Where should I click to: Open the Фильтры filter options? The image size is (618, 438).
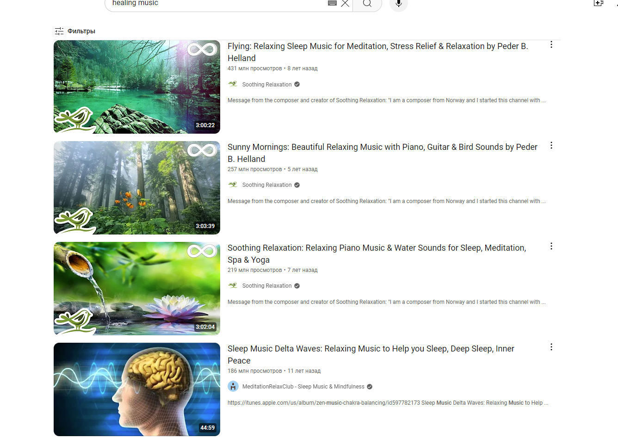75,31
